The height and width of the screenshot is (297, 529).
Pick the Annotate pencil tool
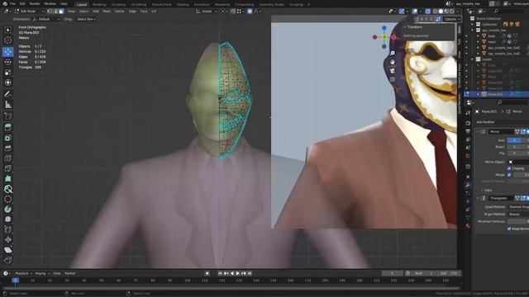click(8, 94)
